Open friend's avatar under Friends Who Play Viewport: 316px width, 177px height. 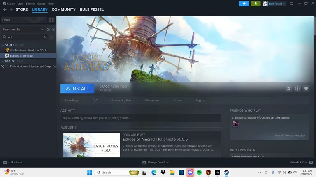click(235, 124)
